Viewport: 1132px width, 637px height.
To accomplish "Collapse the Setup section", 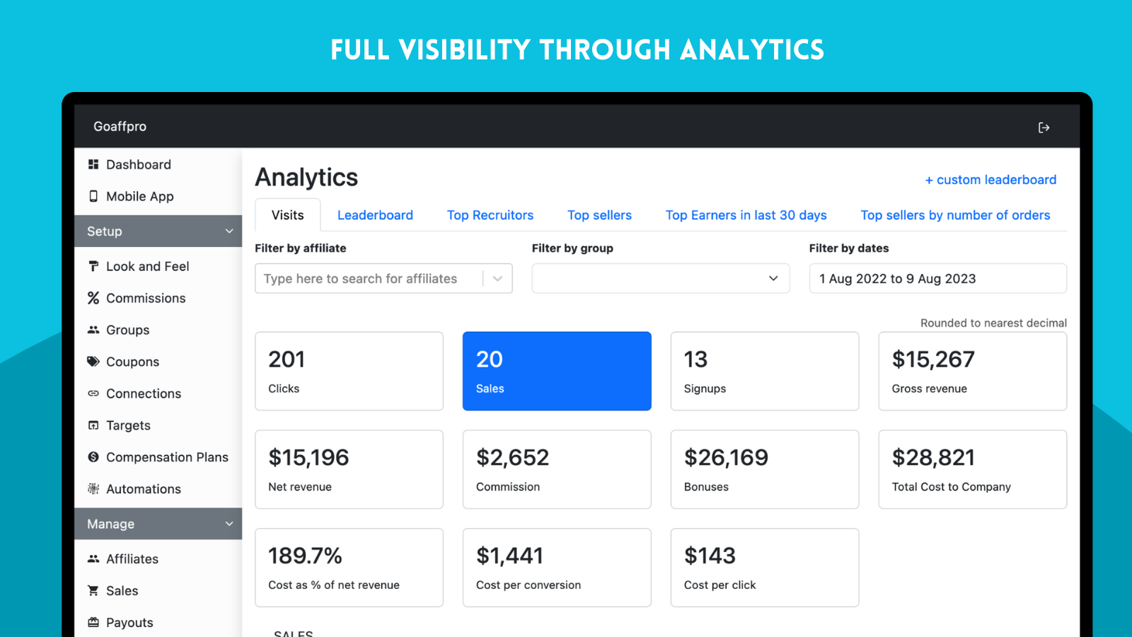I will pos(229,231).
